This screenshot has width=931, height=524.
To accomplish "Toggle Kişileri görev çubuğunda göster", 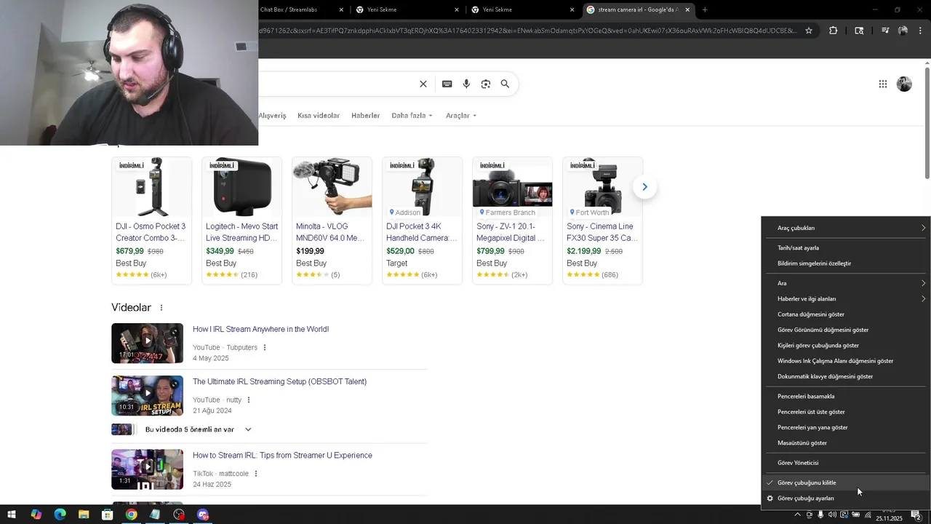I will (x=845, y=346).
